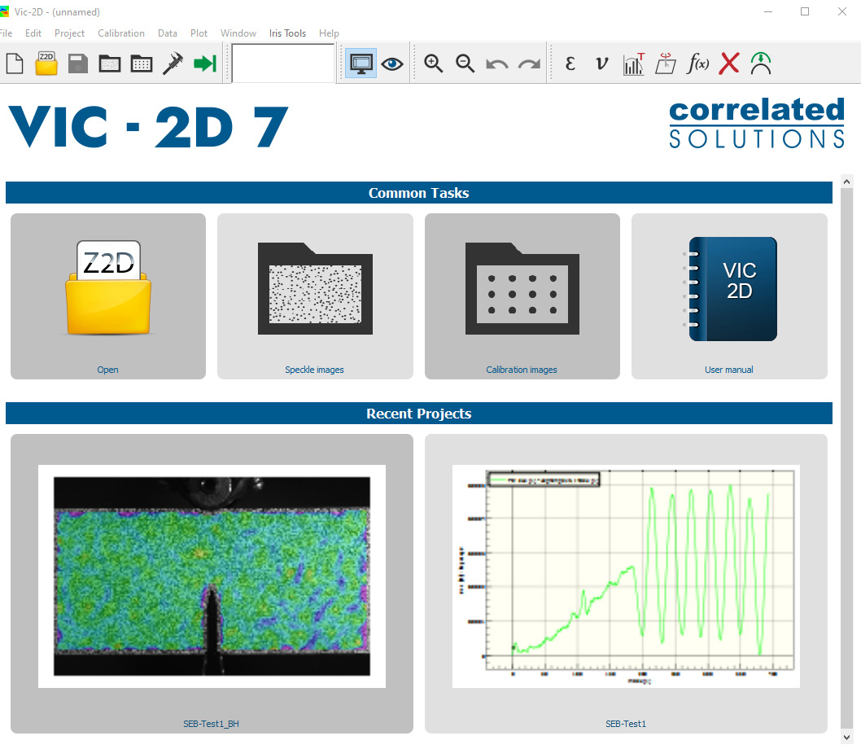Open the f(x) function editor icon

tap(697, 64)
